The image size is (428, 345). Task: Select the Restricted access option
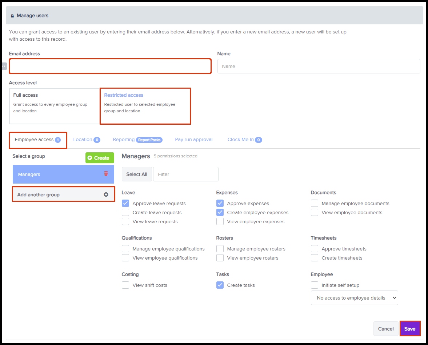[145, 106]
